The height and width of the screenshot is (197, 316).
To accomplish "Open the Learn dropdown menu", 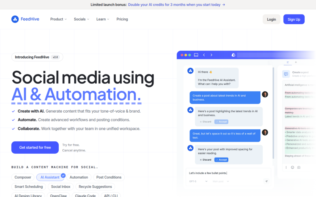I will (x=103, y=19).
